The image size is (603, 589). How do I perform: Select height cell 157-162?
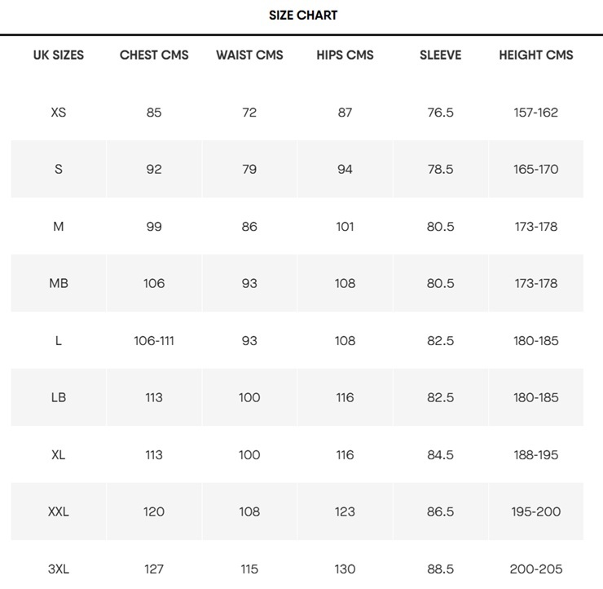point(535,113)
